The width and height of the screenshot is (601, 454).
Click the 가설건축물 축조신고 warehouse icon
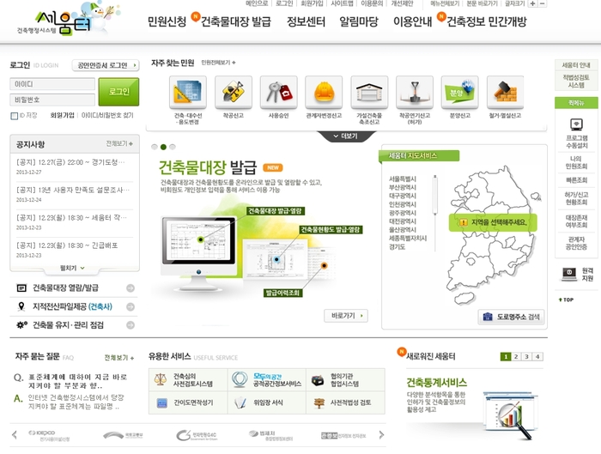tap(368, 92)
